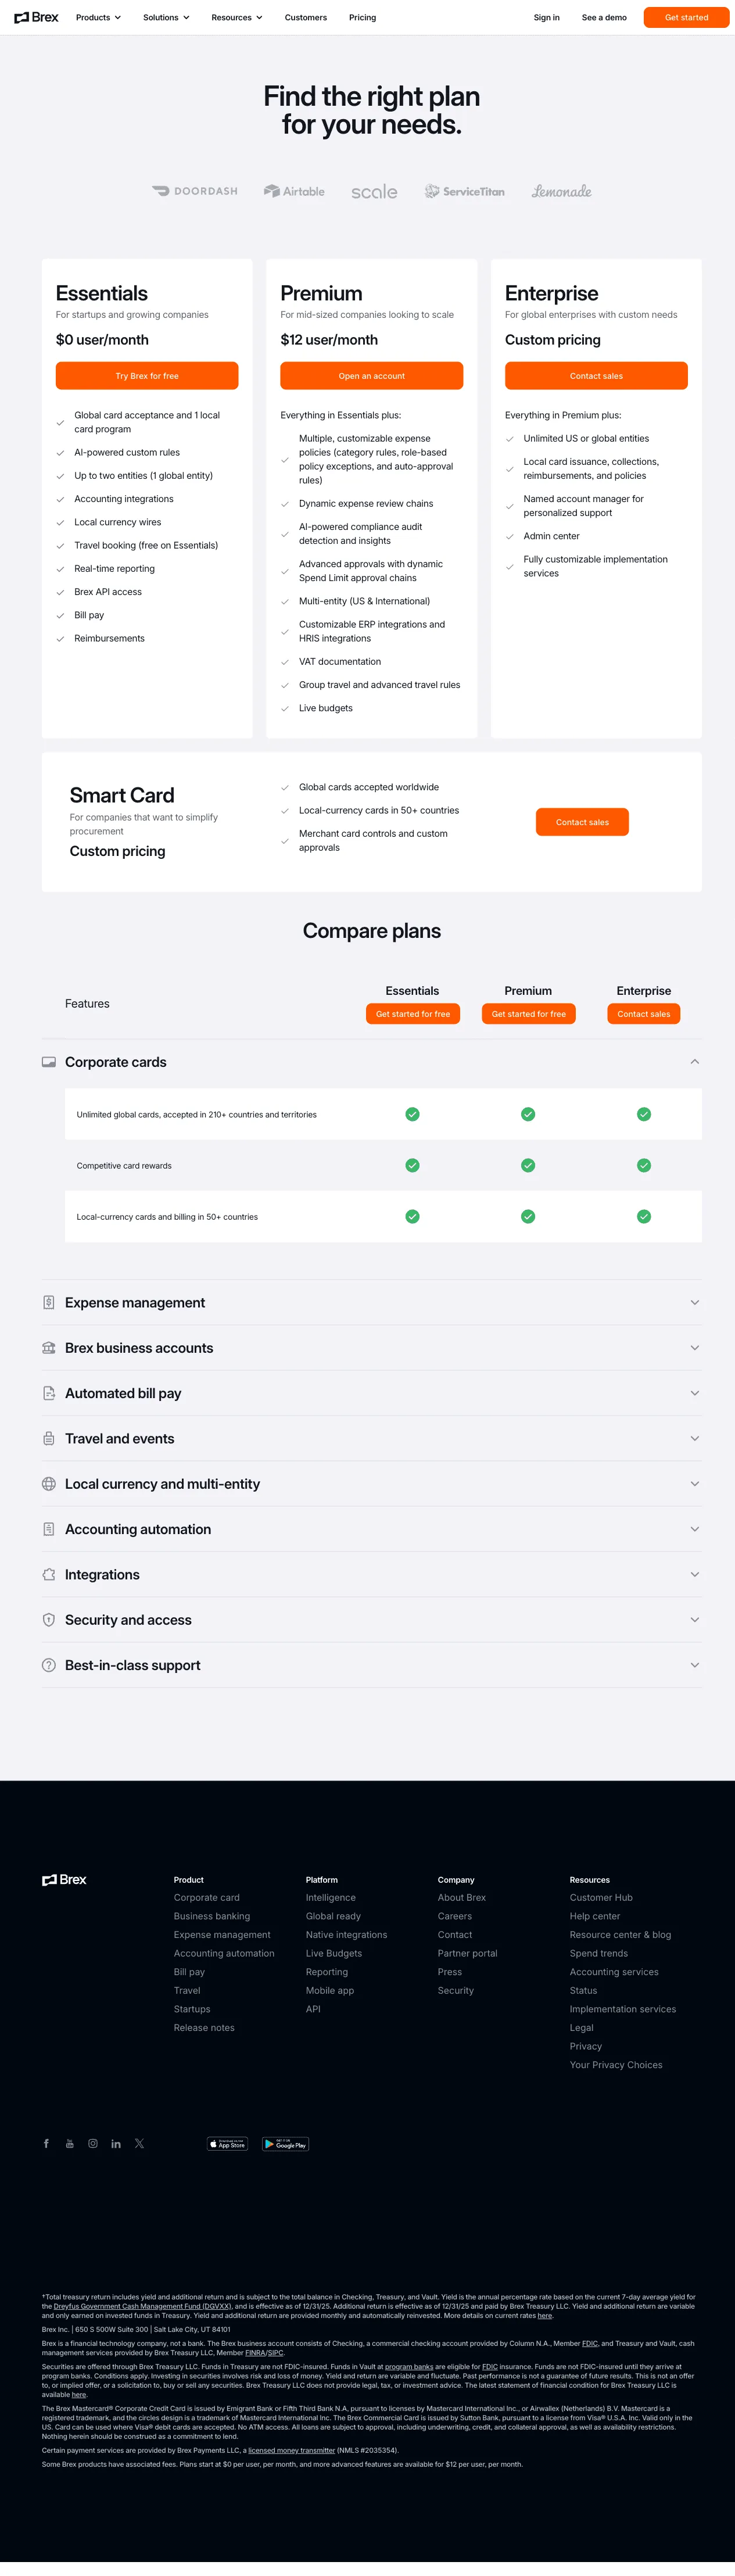Click the Google Play download badge
This screenshot has width=735, height=2576.
[285, 2144]
